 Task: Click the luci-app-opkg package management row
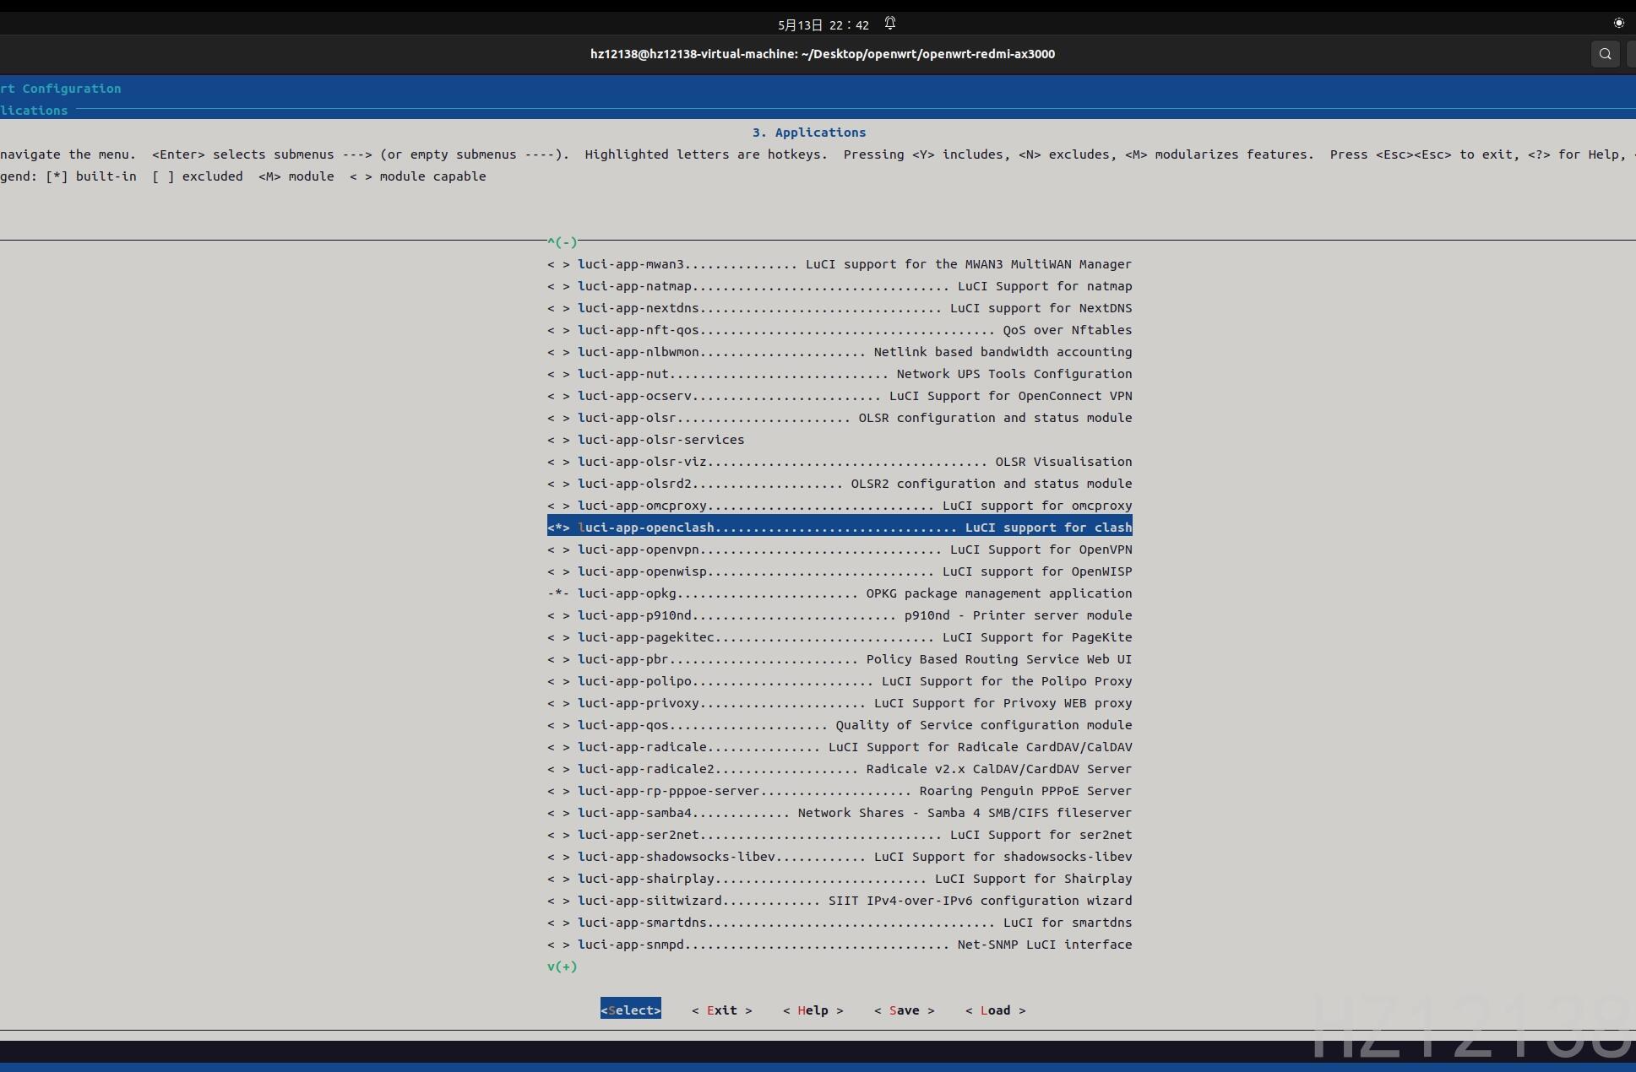[840, 593]
